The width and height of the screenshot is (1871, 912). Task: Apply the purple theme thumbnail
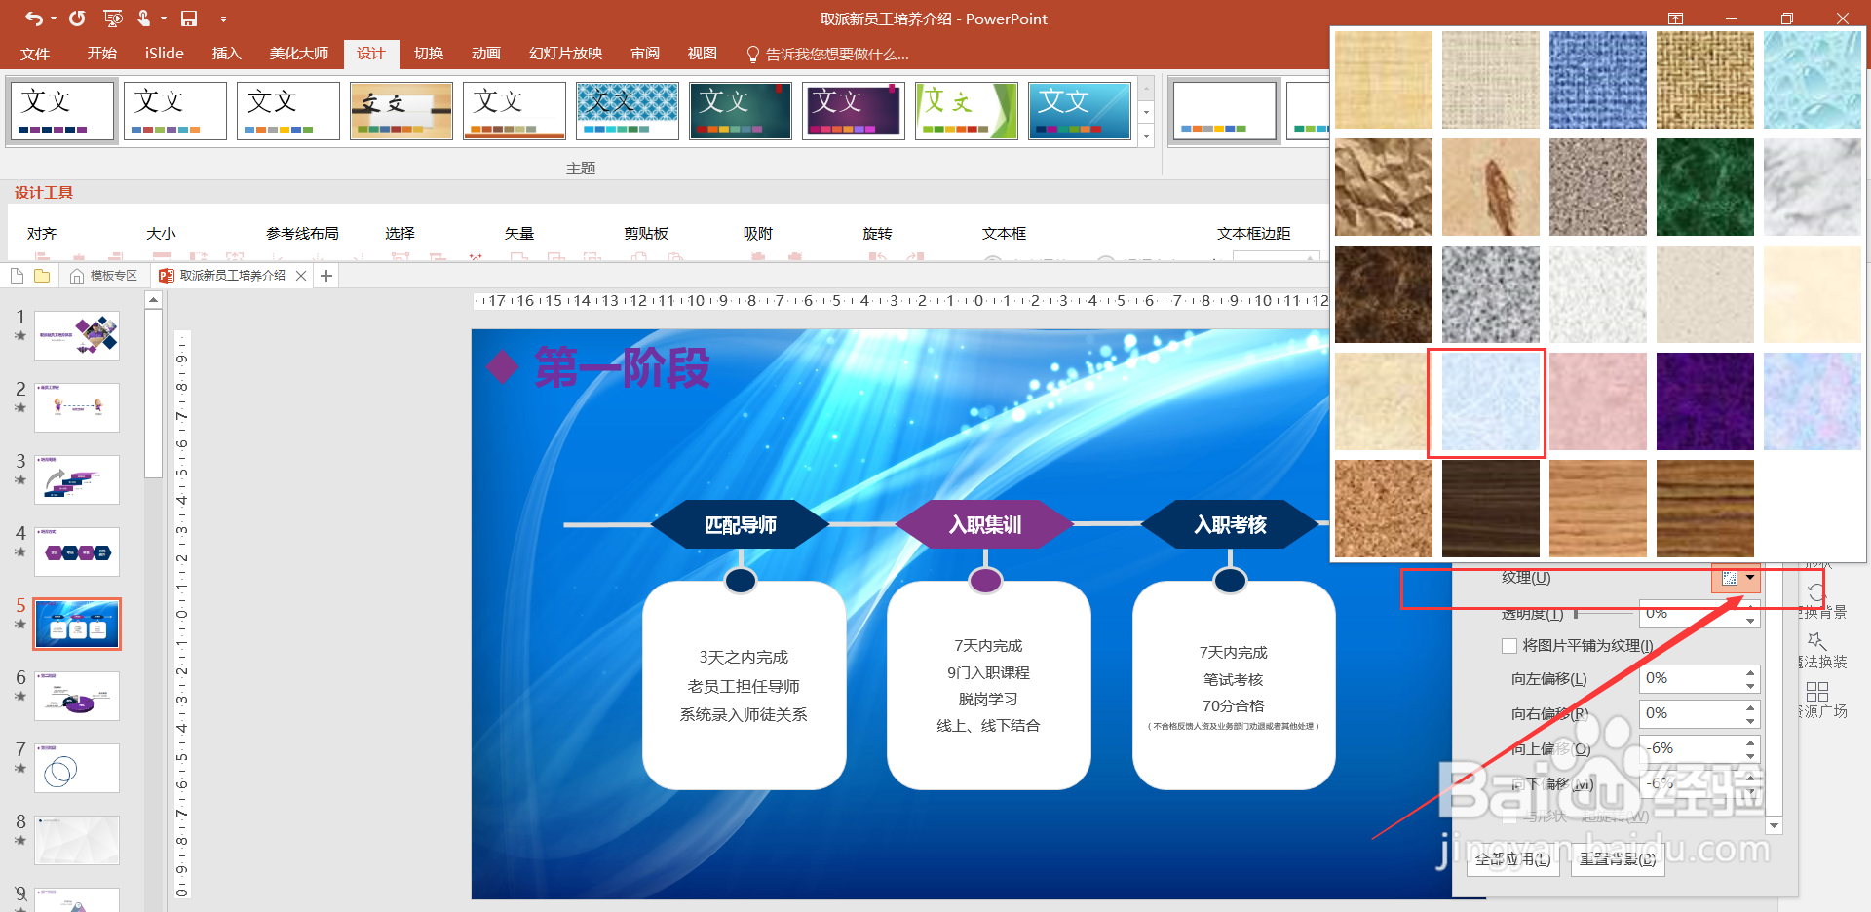[x=854, y=111]
